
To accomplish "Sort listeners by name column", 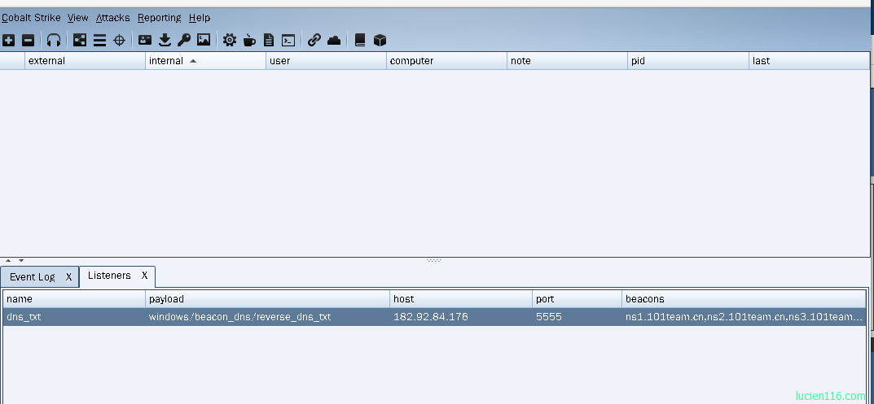I will [x=74, y=299].
